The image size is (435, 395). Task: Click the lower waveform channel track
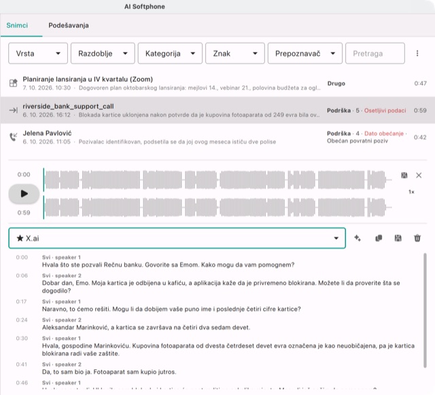217,207
